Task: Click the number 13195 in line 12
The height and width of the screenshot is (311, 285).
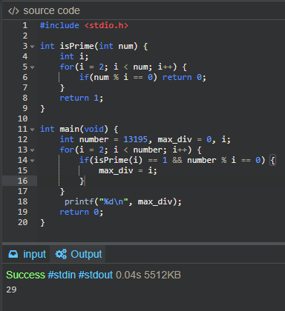Action: pos(135,139)
